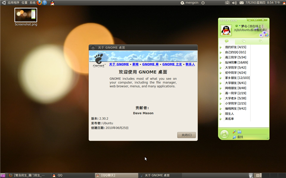Open the volume speaker icon
Viewport: 286px width, 178px height.
pyautogui.click(x=234, y=3)
